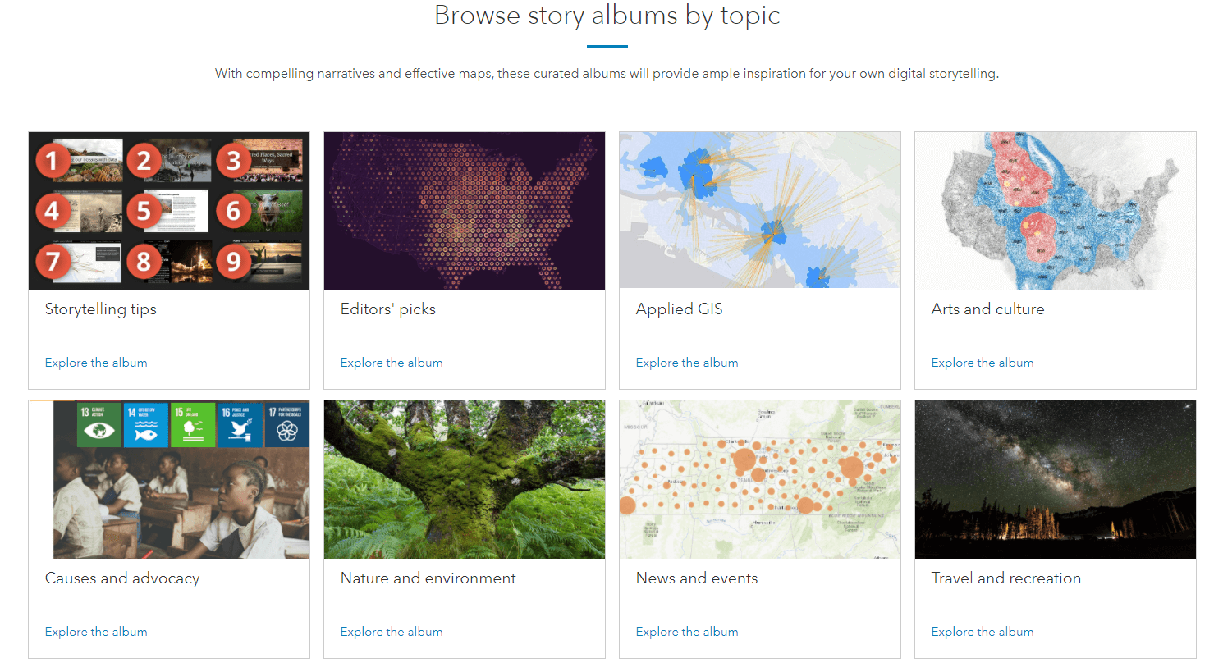Explore the album under Storytelling tips
Screen dimensions: 1223x672
click(96, 363)
